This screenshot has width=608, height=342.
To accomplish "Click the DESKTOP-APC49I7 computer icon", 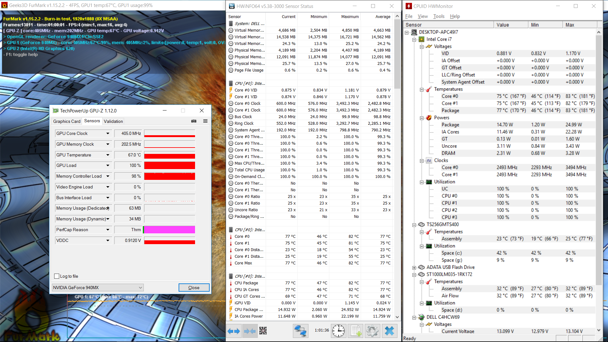I will coord(414,32).
